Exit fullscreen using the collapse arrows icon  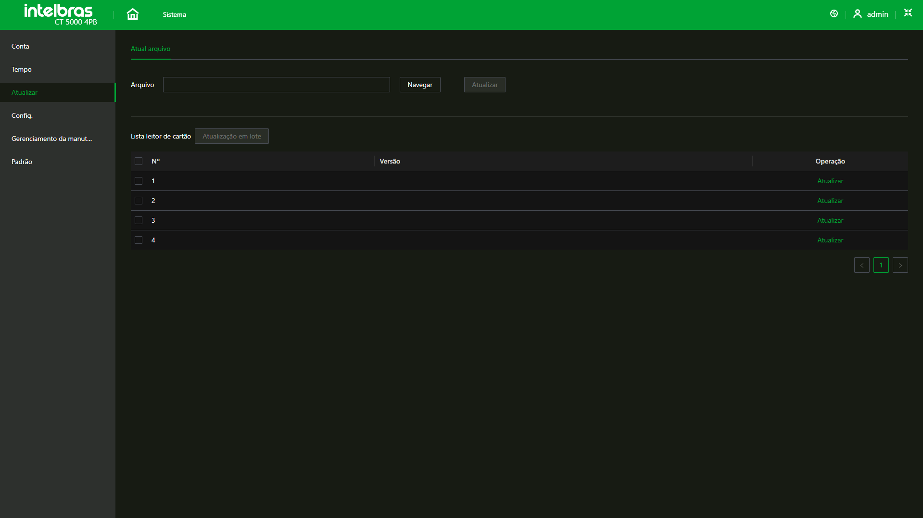[908, 13]
